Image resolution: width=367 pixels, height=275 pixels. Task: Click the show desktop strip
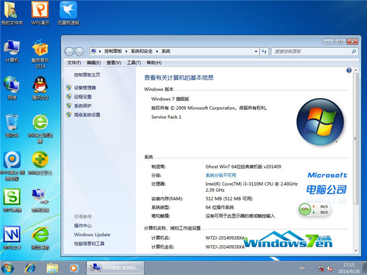364,268
